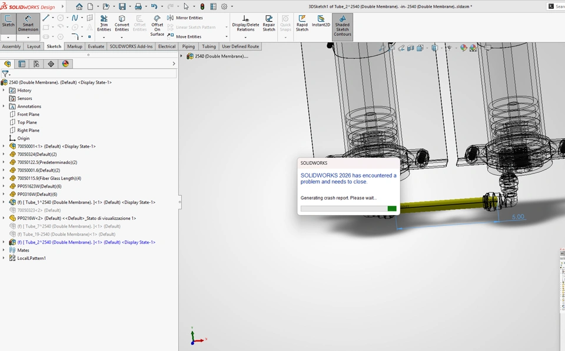Expand the PP051623W(Default)(6) node
The height and width of the screenshot is (351, 565).
pos(4,186)
